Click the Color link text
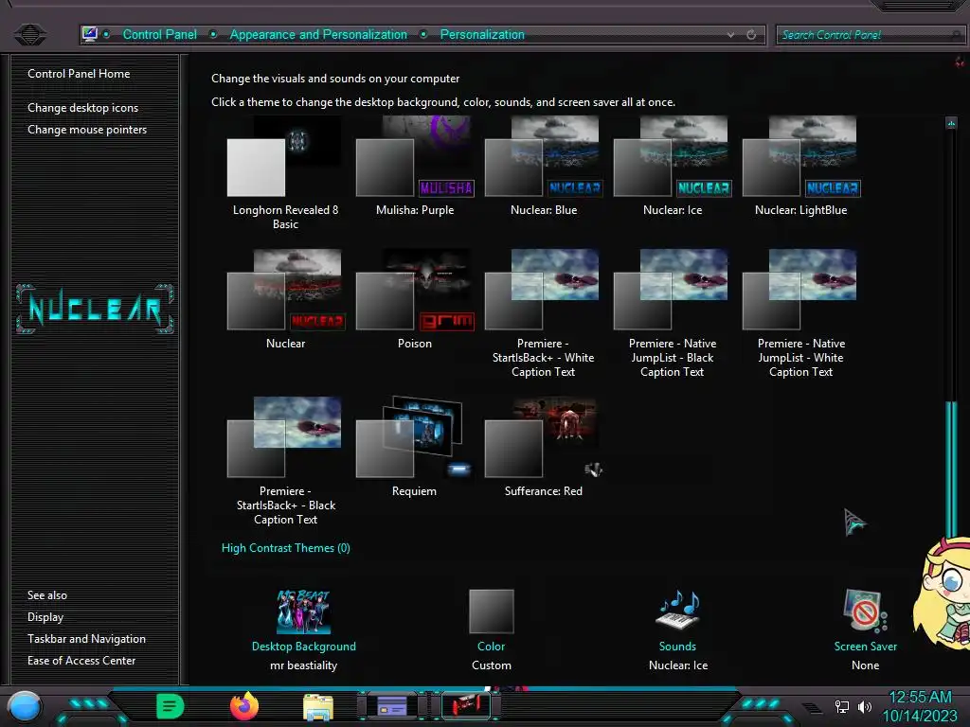Screen dimensions: 970x727 492,646
